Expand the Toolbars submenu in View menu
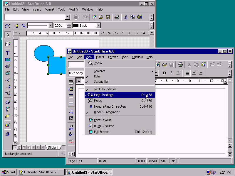Screen dimensions: 235x176 [120, 71]
